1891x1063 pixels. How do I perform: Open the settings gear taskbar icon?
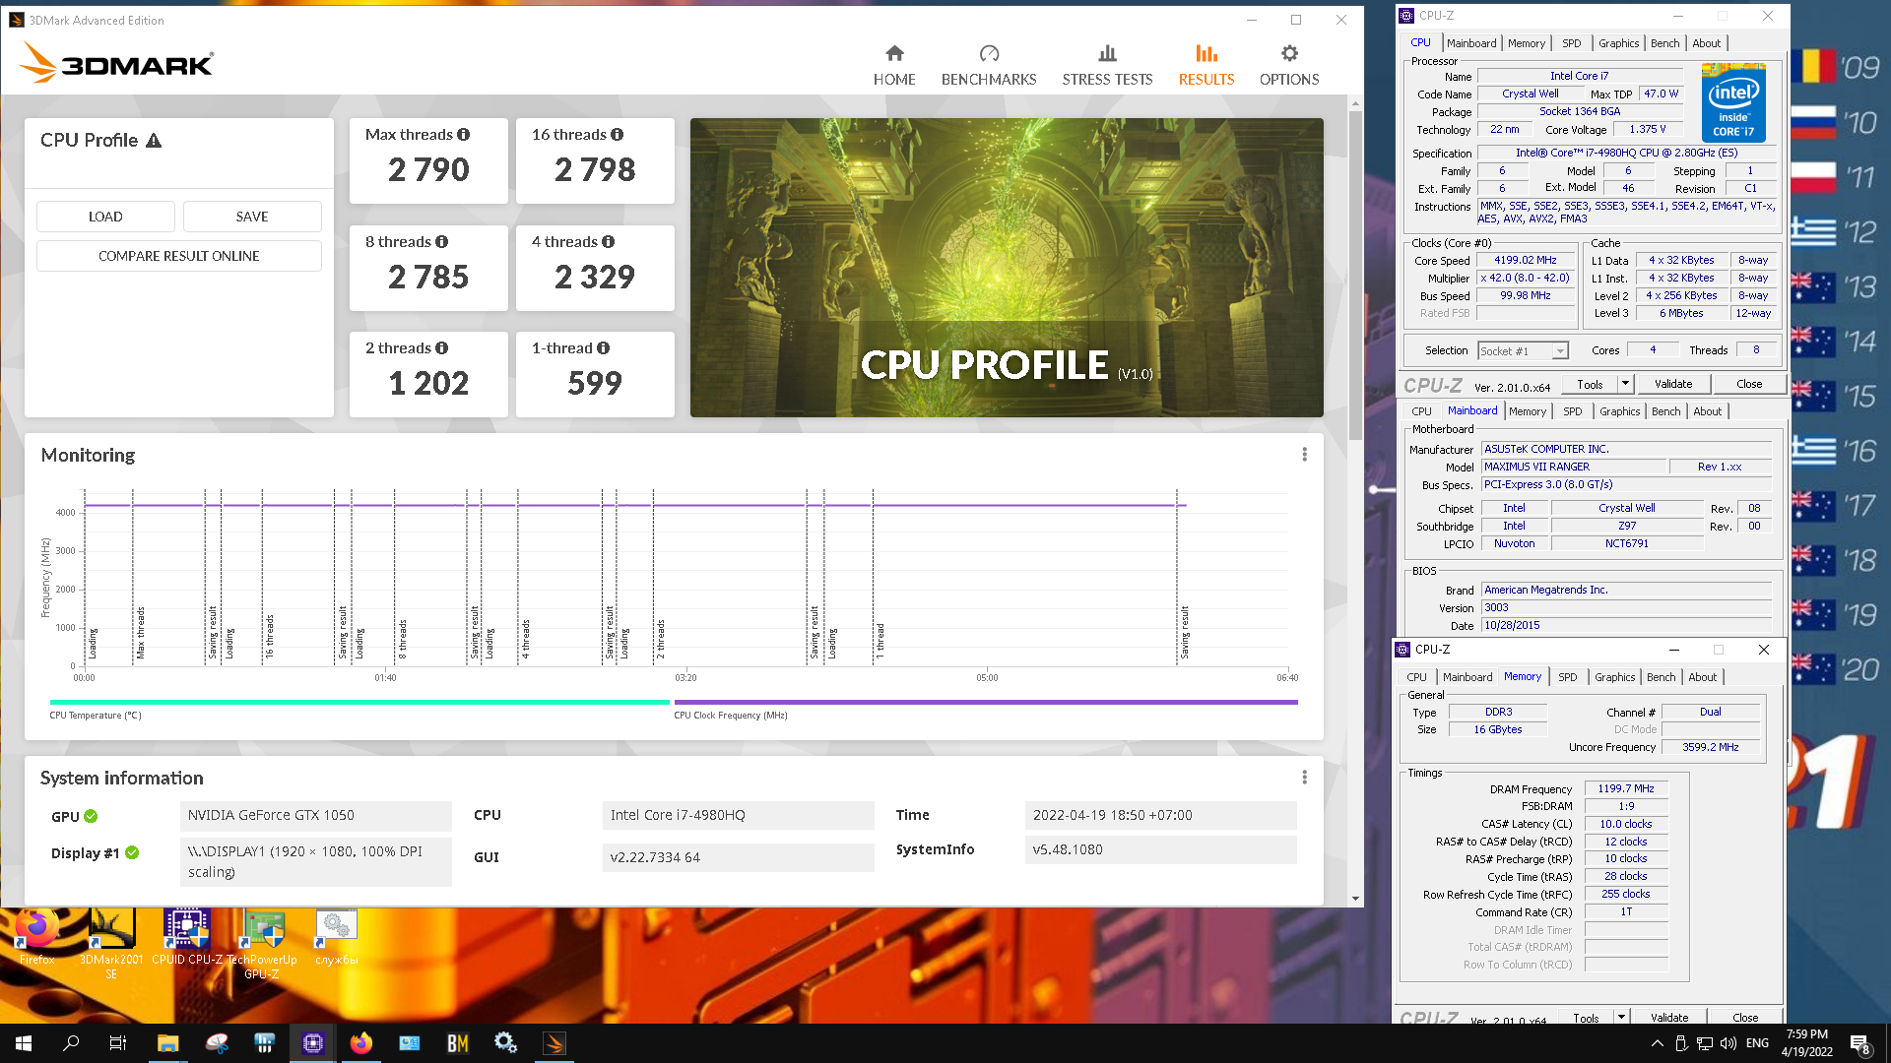point(506,1043)
